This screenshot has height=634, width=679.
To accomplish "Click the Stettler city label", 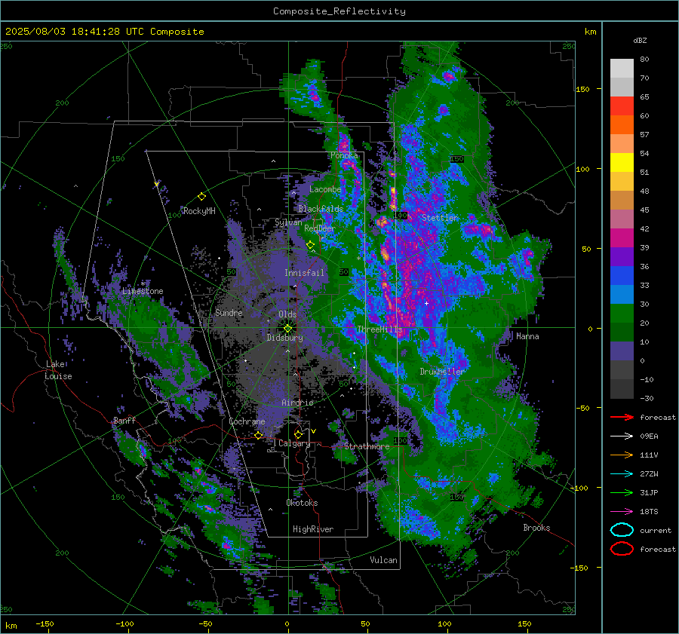I will tap(440, 218).
